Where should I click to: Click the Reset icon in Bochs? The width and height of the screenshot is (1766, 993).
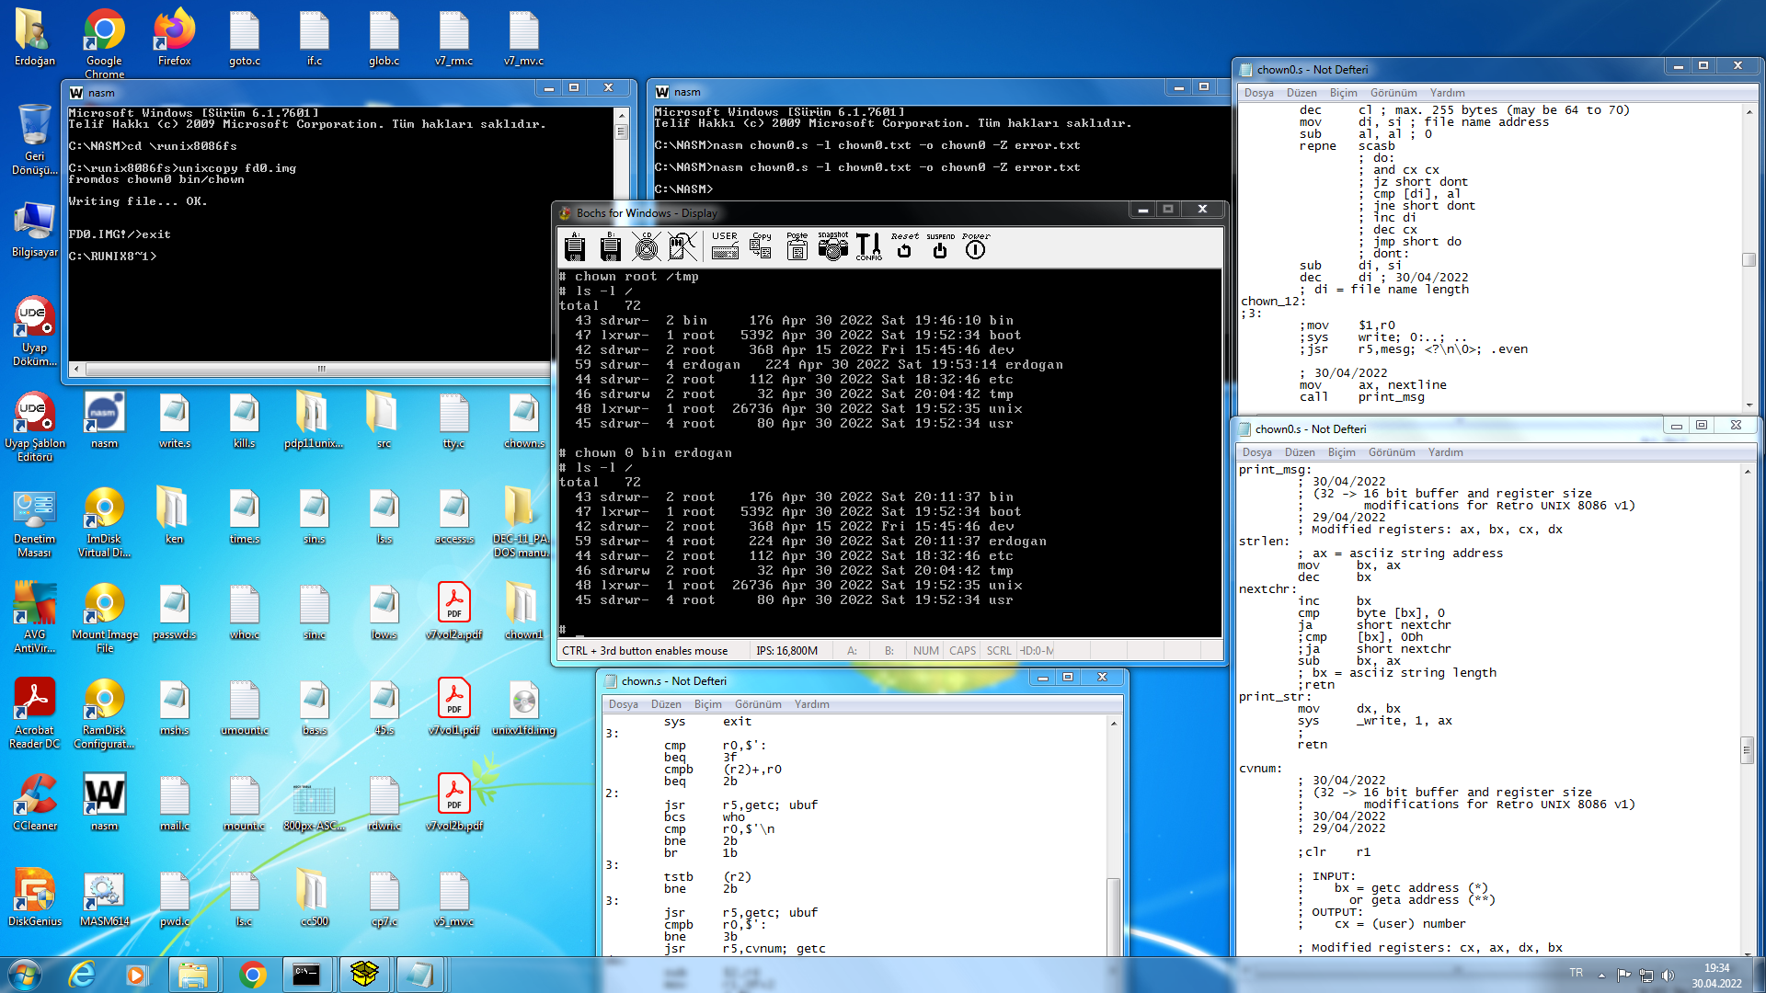(904, 246)
